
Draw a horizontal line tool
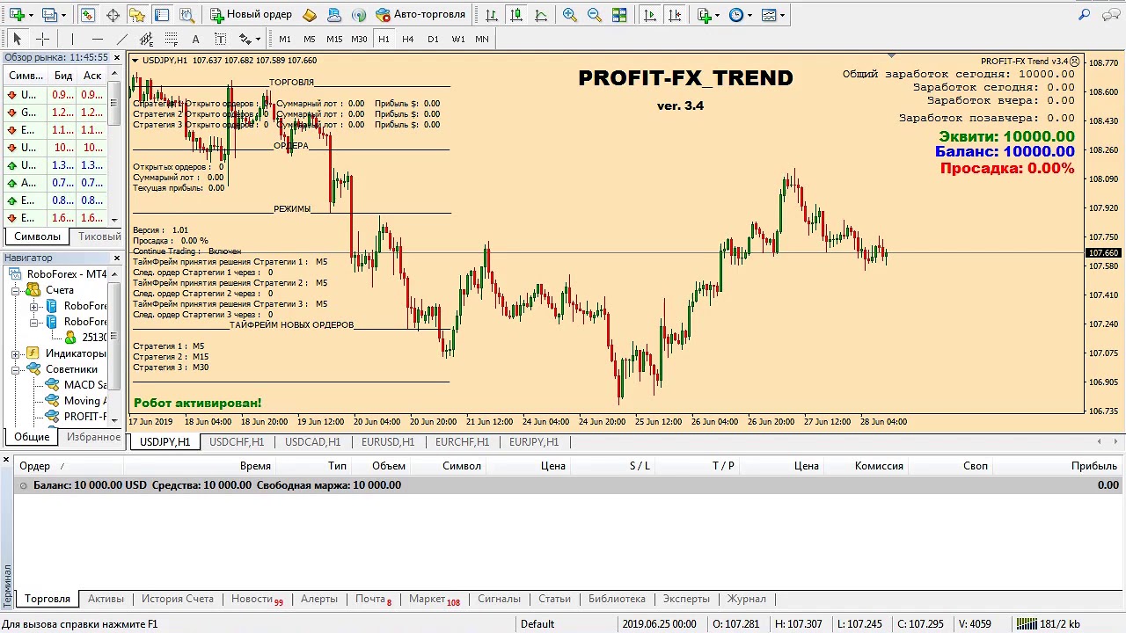pyautogui.click(x=97, y=39)
